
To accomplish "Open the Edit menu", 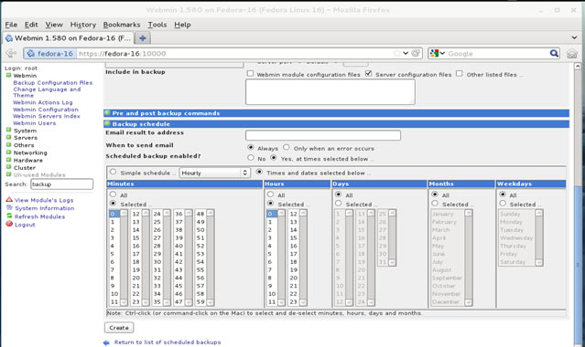I will point(31,25).
